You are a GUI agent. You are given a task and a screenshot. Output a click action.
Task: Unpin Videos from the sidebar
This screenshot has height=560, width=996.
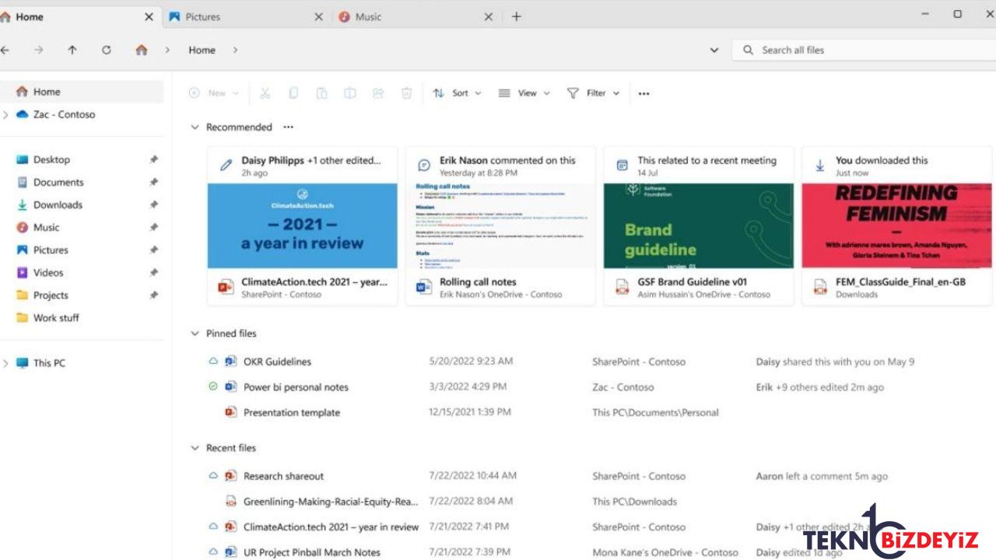(x=154, y=272)
